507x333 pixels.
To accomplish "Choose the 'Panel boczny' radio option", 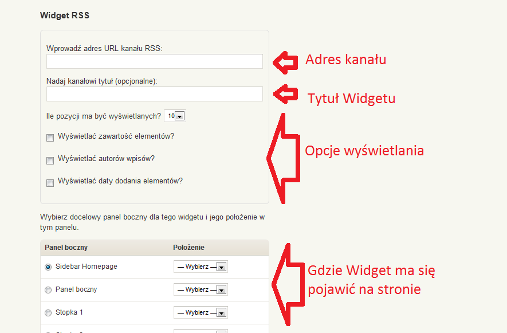I will tap(48, 290).
